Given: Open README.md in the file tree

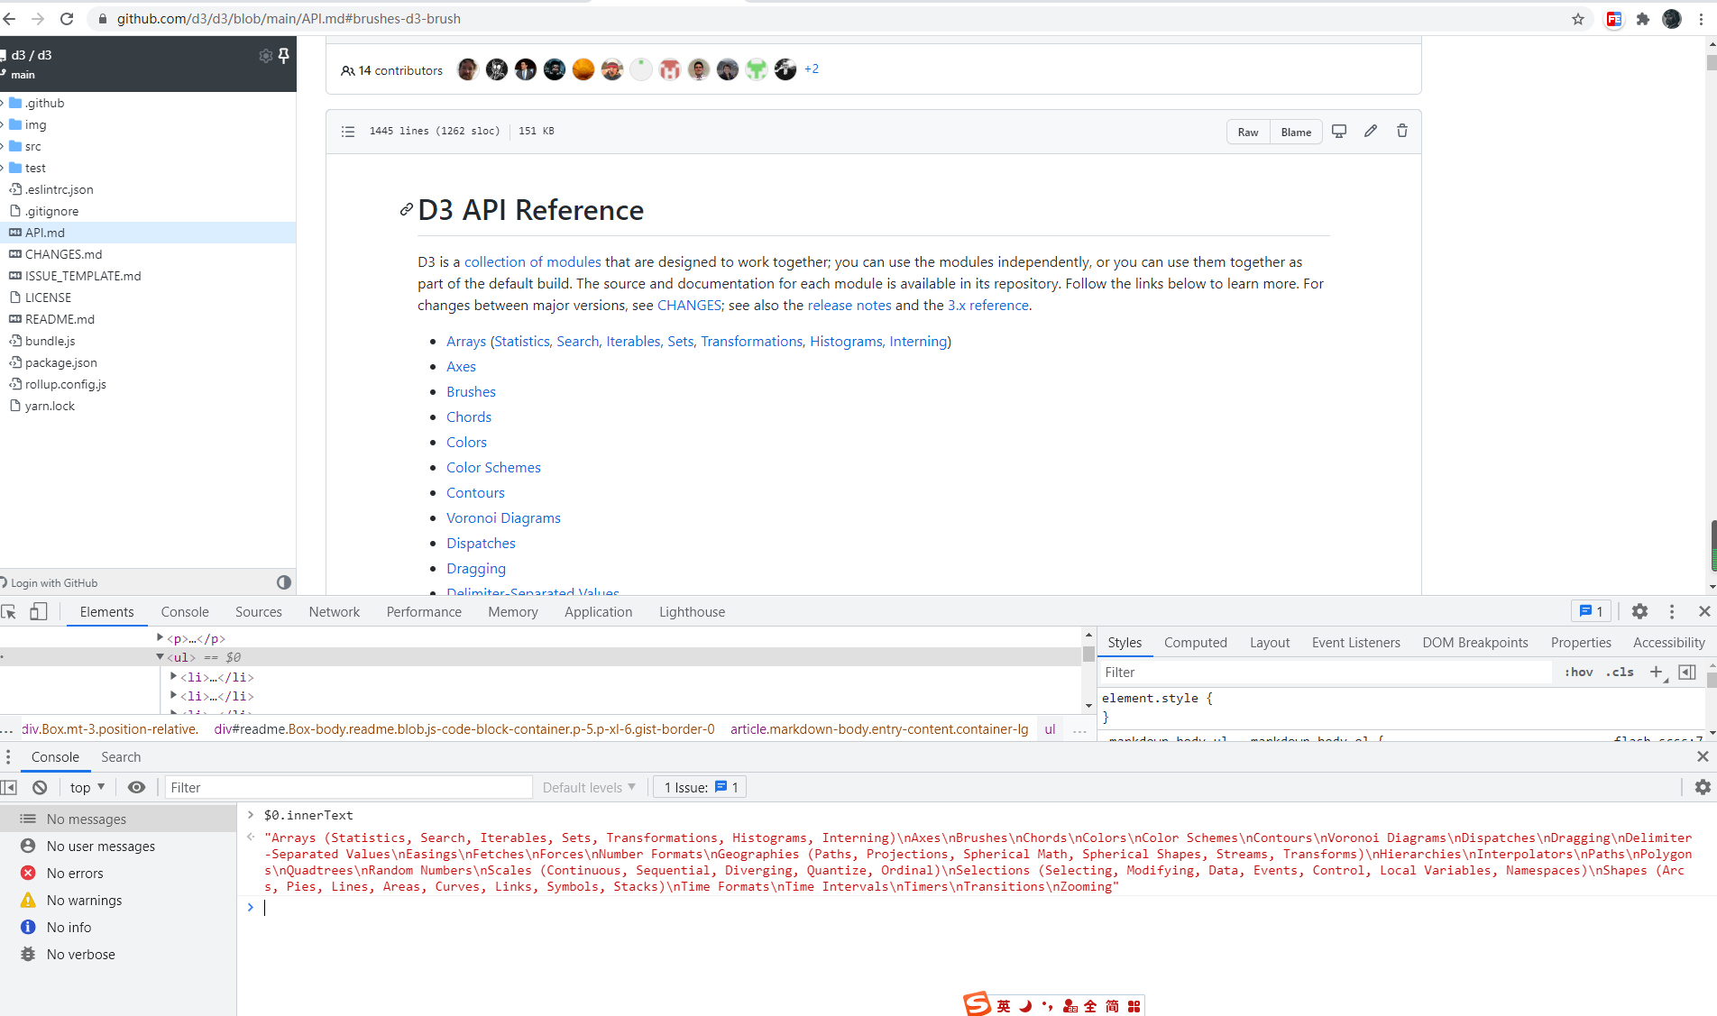Looking at the screenshot, I should (60, 319).
